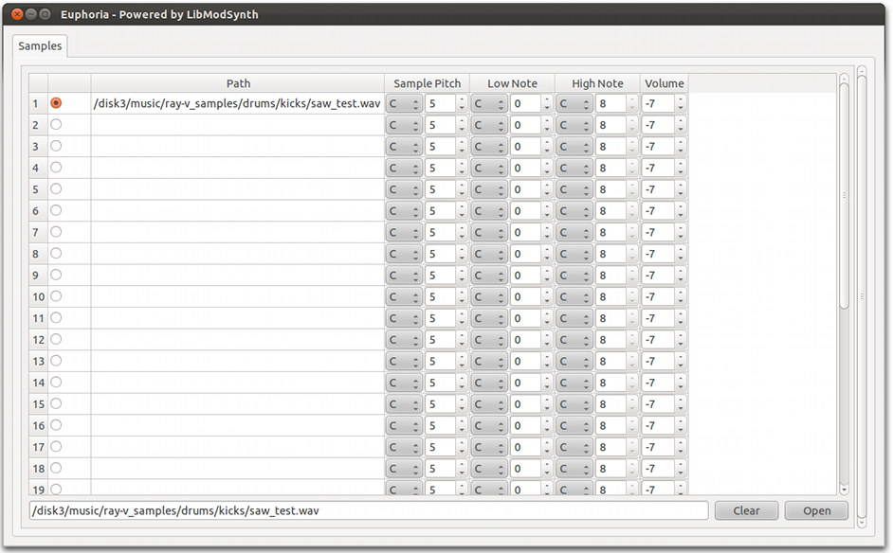
Task: Click the Path column header
Action: pyautogui.click(x=238, y=83)
